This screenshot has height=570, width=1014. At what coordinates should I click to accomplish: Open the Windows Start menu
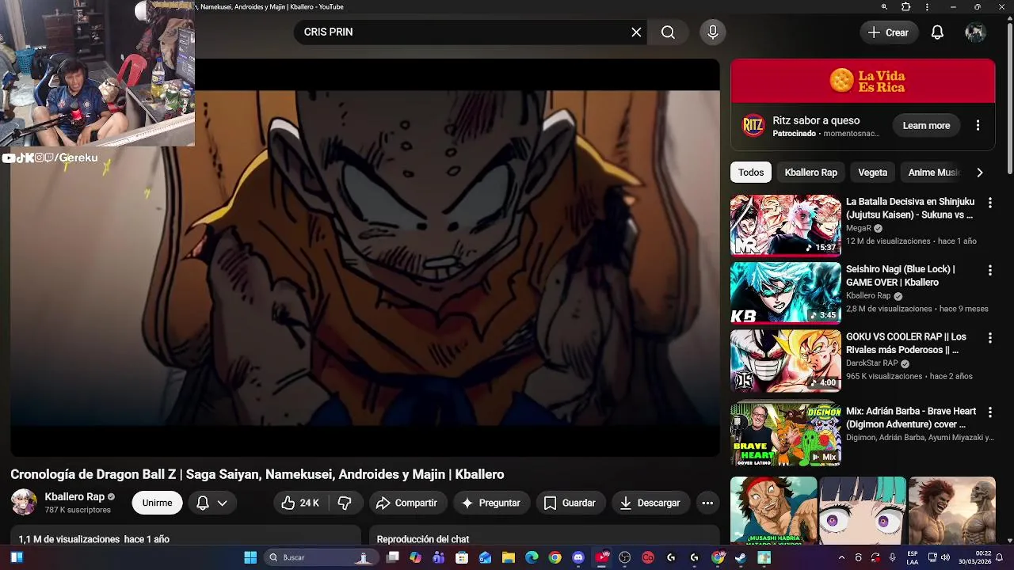click(x=250, y=557)
